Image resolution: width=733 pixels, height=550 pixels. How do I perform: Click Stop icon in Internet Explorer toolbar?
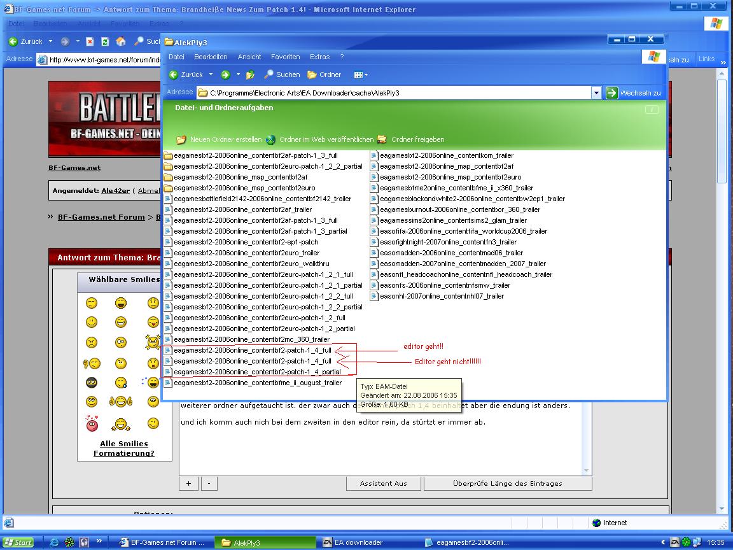(x=90, y=41)
